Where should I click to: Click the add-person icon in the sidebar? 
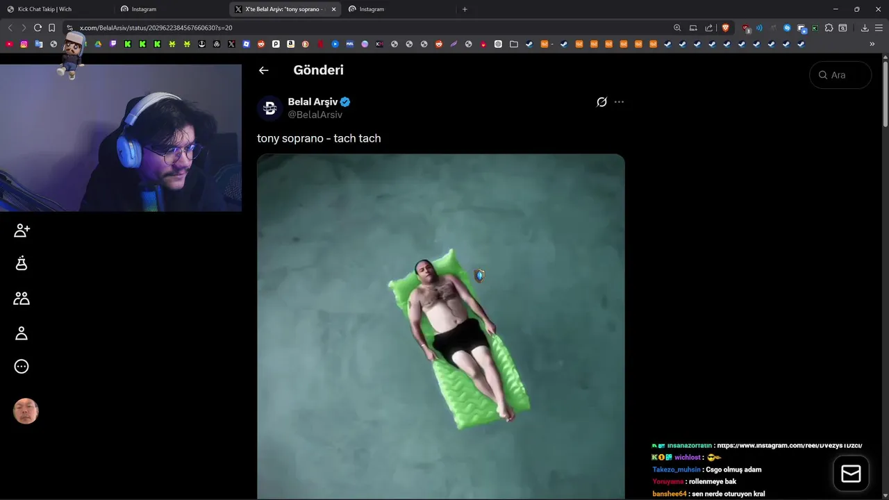tap(22, 231)
